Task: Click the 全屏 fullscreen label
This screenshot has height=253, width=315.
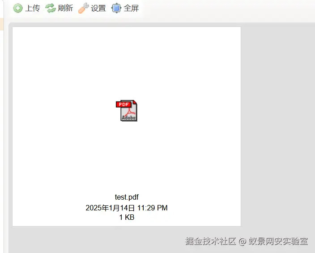Action: [x=131, y=8]
